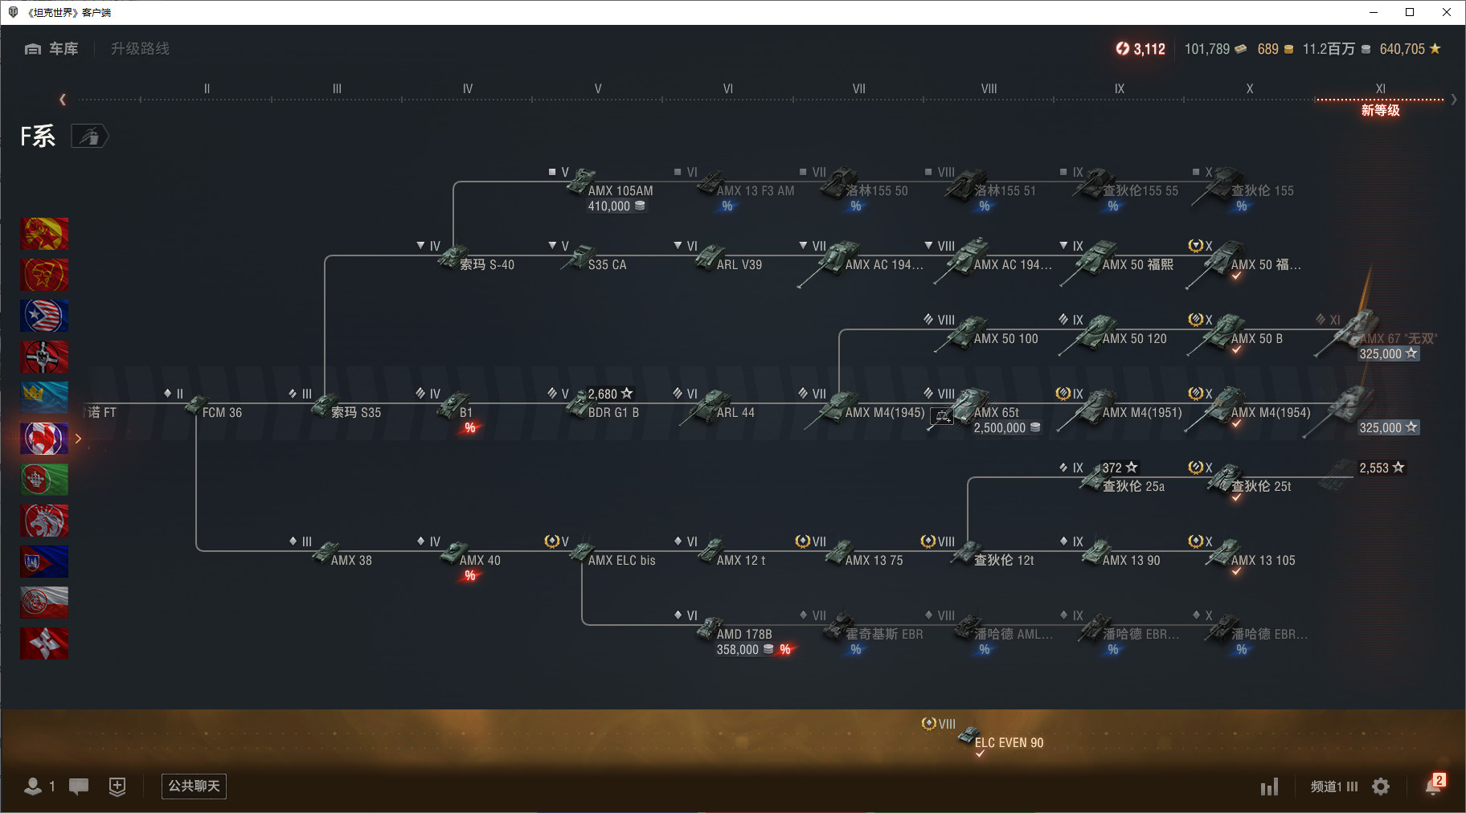This screenshot has width=1466, height=813.
Task: Click the F系 tree type icon
Action: [x=89, y=137]
